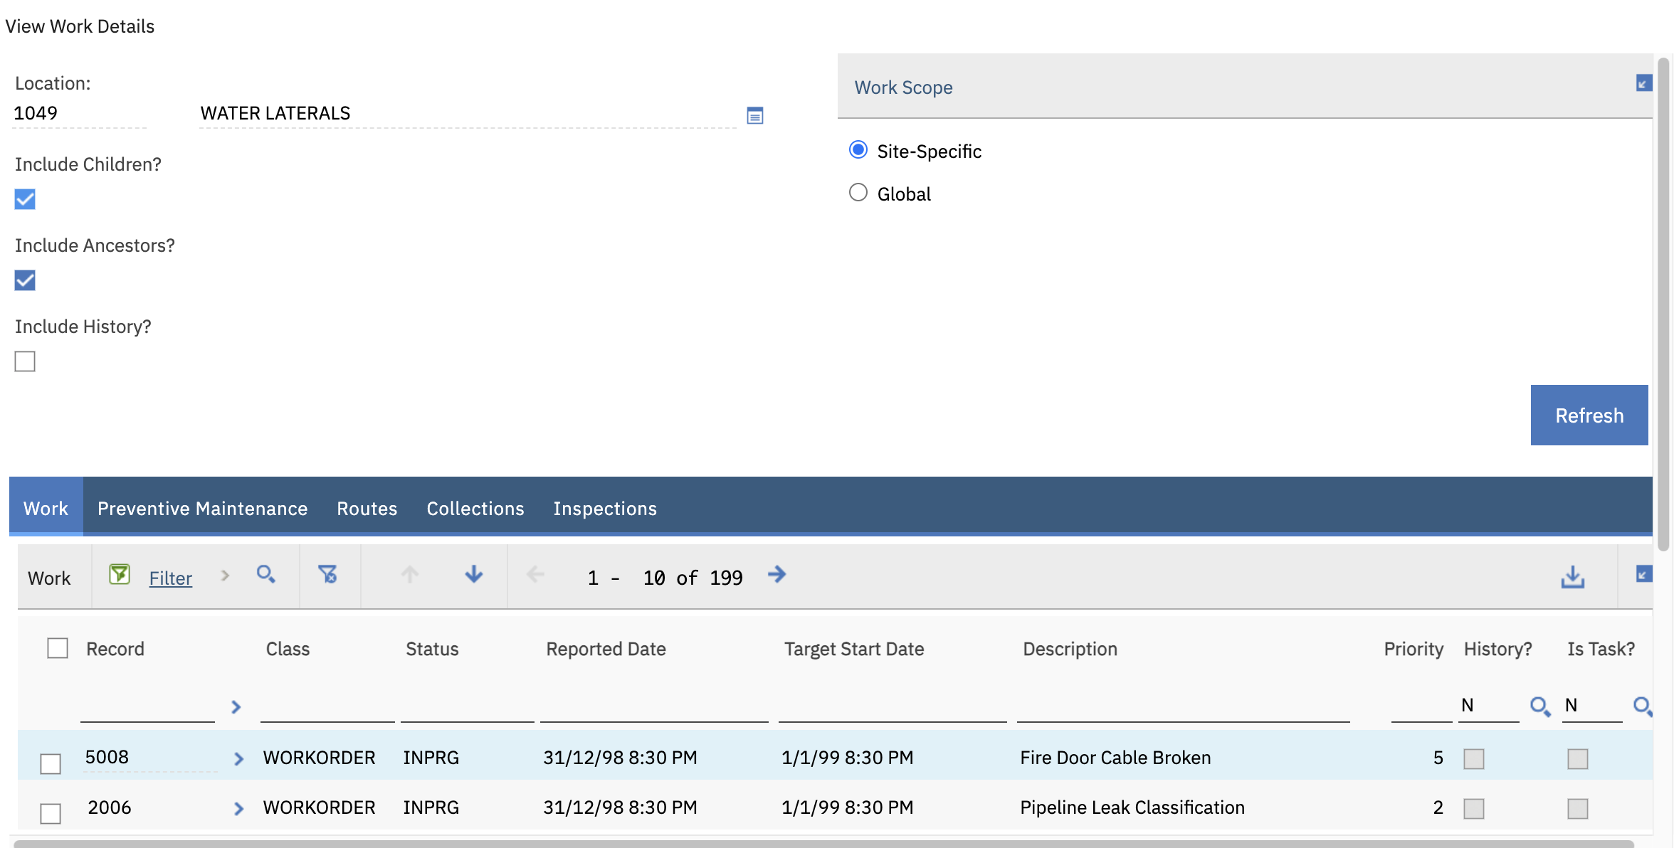Image resolution: width=1674 pixels, height=848 pixels.
Task: Click the Filter link
Action: (x=170, y=578)
